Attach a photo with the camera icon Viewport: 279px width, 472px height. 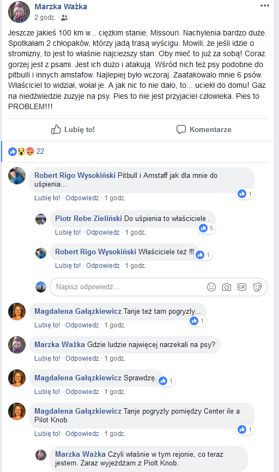coord(227,287)
